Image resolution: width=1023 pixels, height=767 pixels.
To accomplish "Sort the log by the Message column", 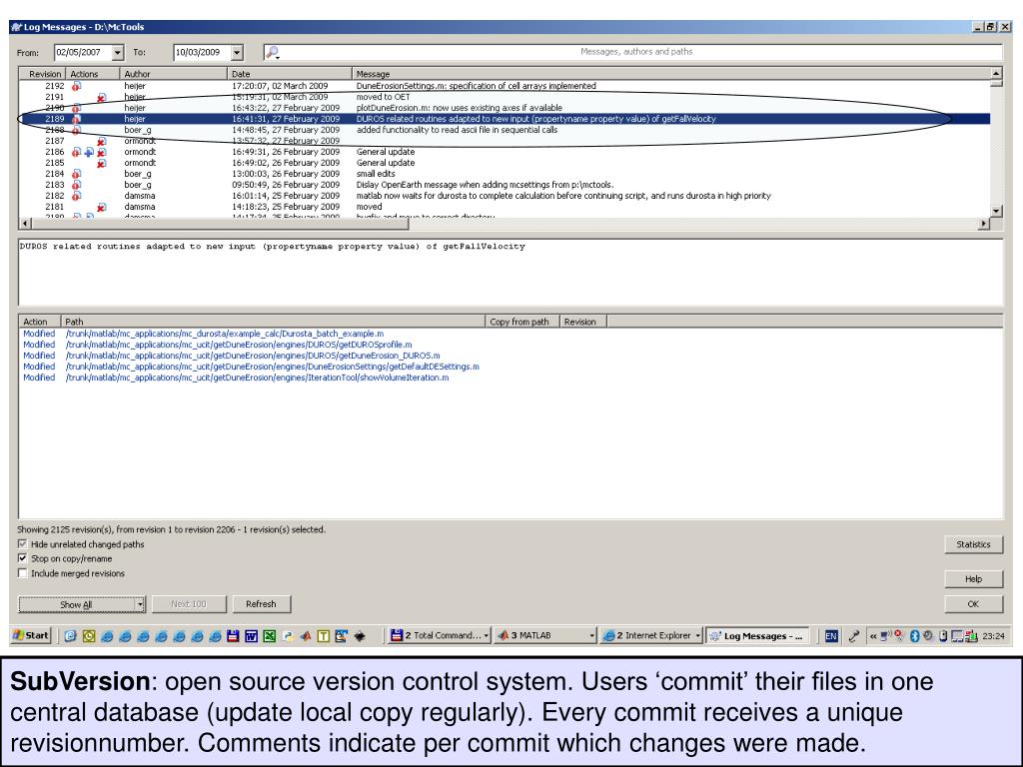I will [670, 74].
